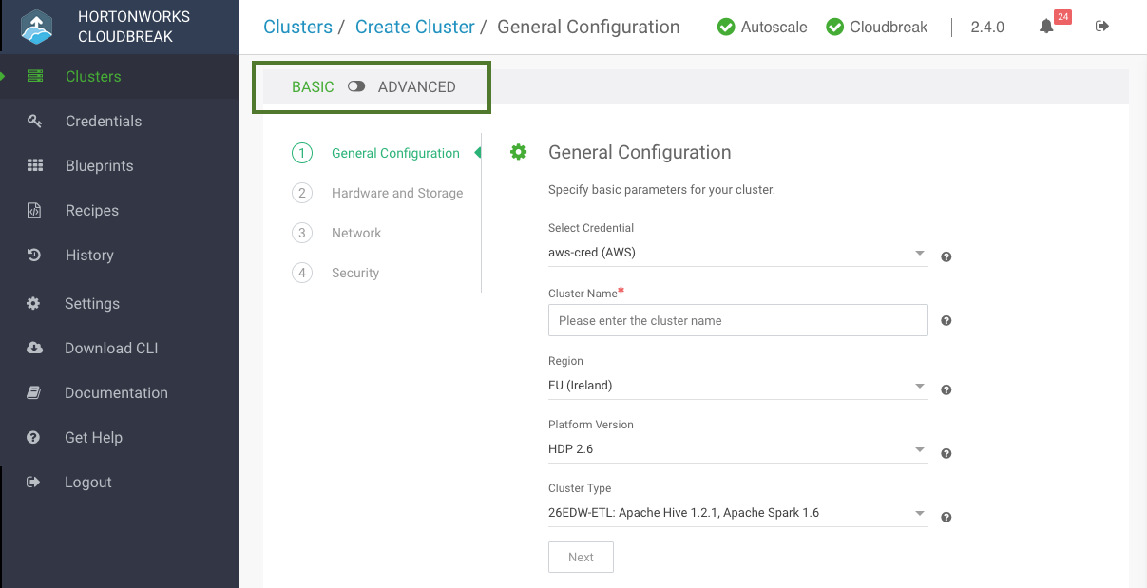Click the History clock icon
Viewport: 1147px width, 588px height.
(34, 255)
